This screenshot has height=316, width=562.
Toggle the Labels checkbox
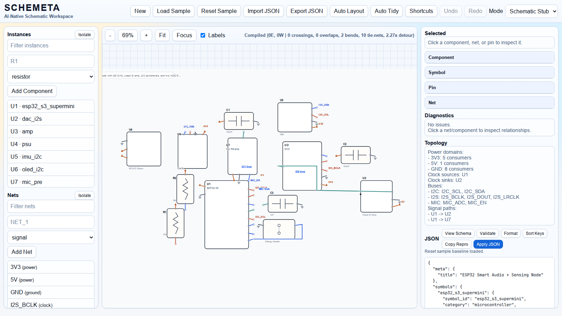tap(203, 35)
